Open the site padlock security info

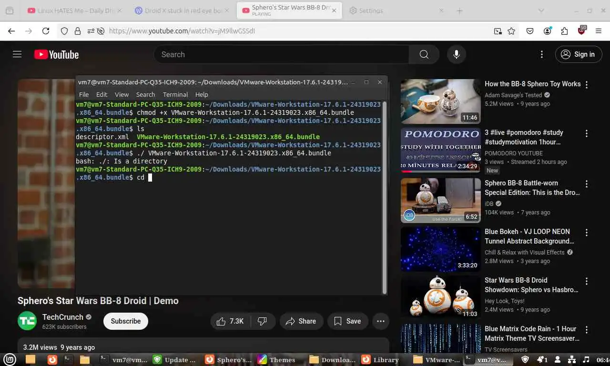click(x=77, y=31)
